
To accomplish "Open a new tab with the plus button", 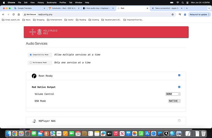I will click(x=187, y=8).
